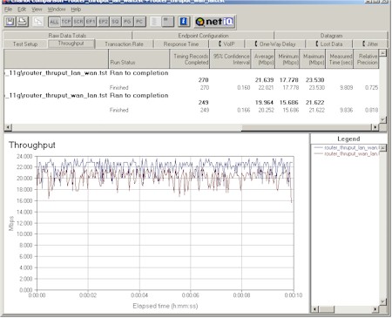
Task: Switch to the Raw Data Totals tab
Action: click(x=67, y=36)
